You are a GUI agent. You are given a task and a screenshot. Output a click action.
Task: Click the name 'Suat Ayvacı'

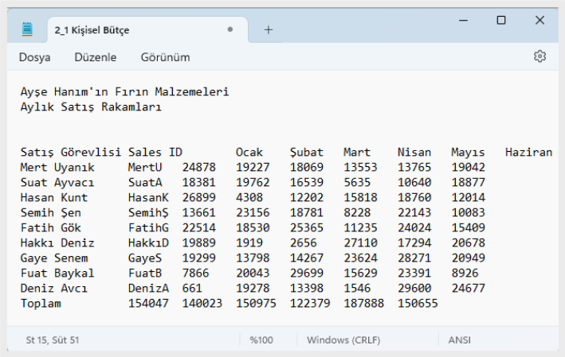tap(57, 182)
